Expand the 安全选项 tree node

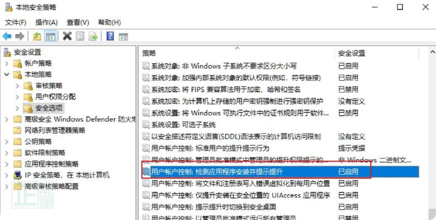[x=17, y=108]
